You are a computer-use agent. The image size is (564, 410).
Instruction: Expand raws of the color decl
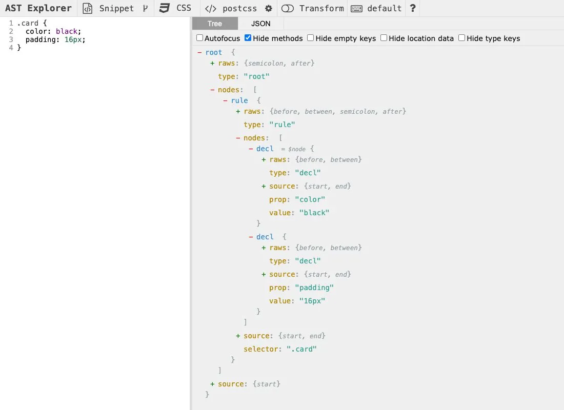click(264, 160)
